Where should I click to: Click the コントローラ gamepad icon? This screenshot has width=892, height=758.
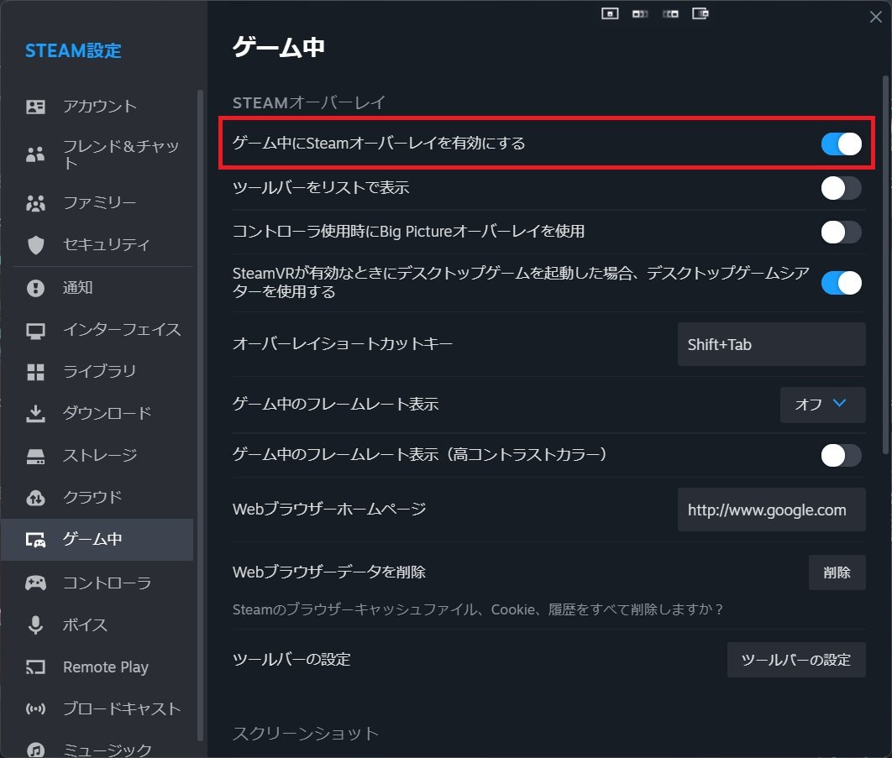coord(35,583)
